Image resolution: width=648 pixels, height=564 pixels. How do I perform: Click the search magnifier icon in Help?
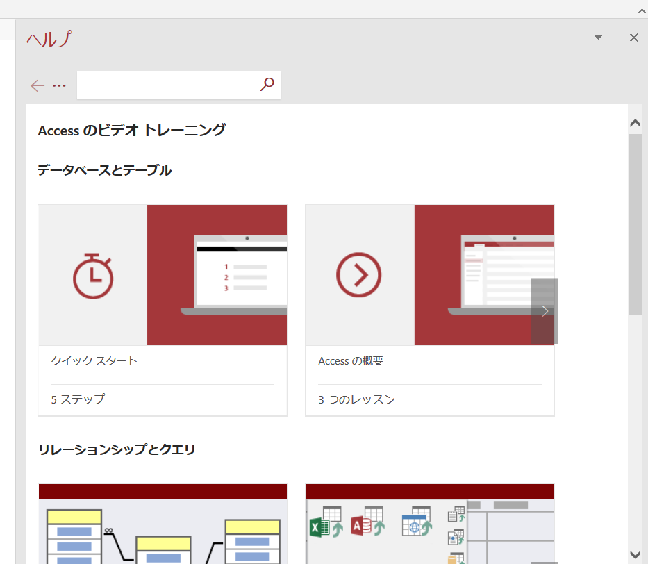267,84
